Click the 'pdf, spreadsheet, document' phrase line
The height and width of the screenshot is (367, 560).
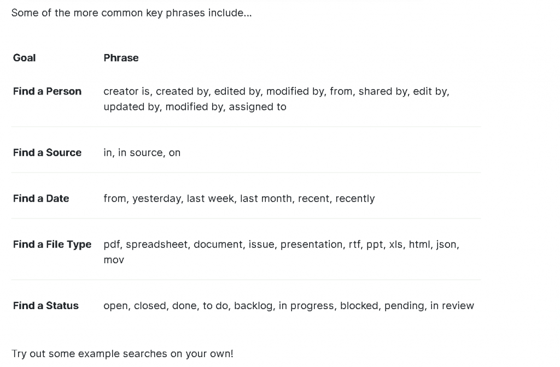coord(282,244)
